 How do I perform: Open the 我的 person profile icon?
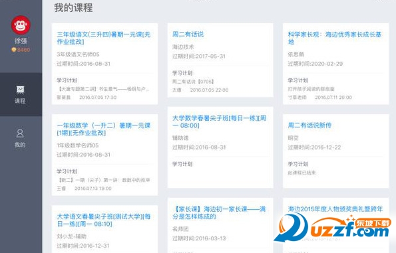[20, 133]
